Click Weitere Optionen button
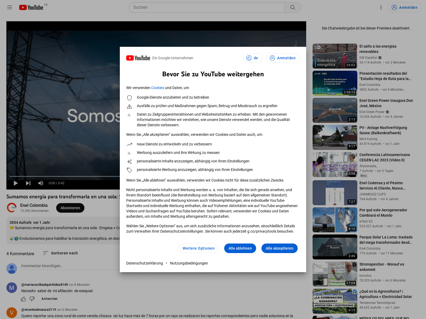Screen dimensions: 426x319 coord(199,248)
